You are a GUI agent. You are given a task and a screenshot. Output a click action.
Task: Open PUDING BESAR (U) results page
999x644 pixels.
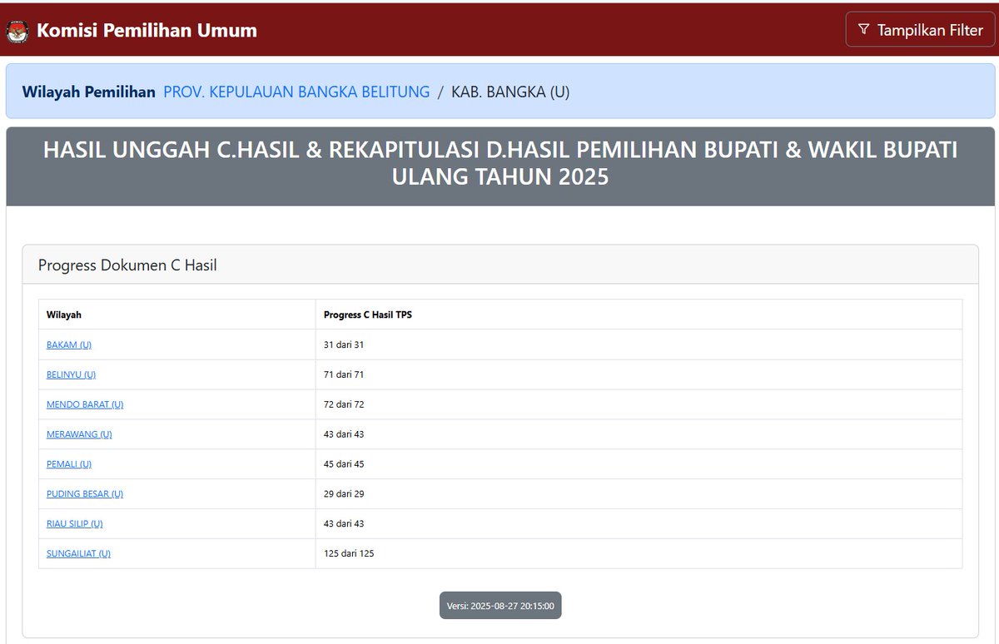pyautogui.click(x=84, y=493)
